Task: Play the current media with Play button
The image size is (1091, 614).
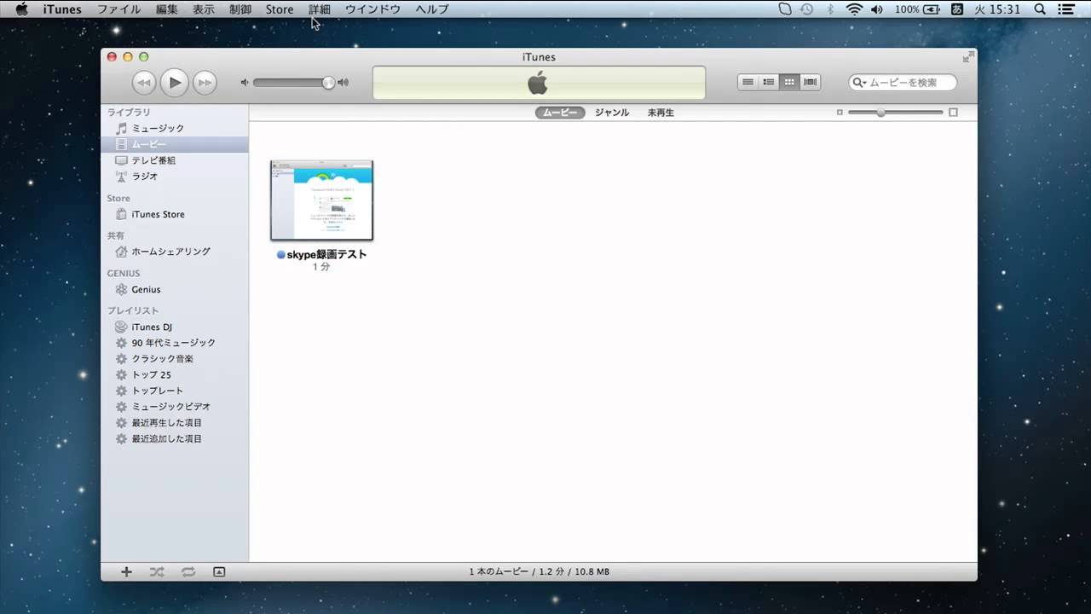Action: point(174,82)
